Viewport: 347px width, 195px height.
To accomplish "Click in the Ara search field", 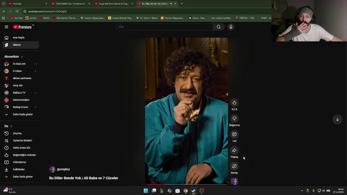I will 165,27.
